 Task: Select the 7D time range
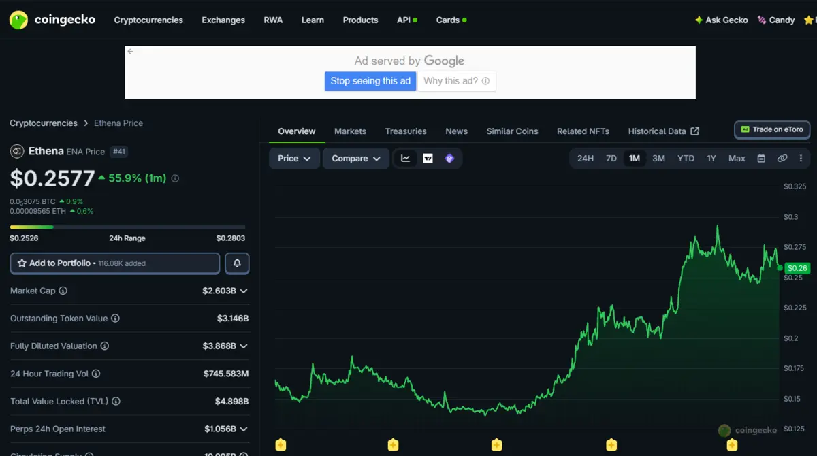pyautogui.click(x=611, y=159)
